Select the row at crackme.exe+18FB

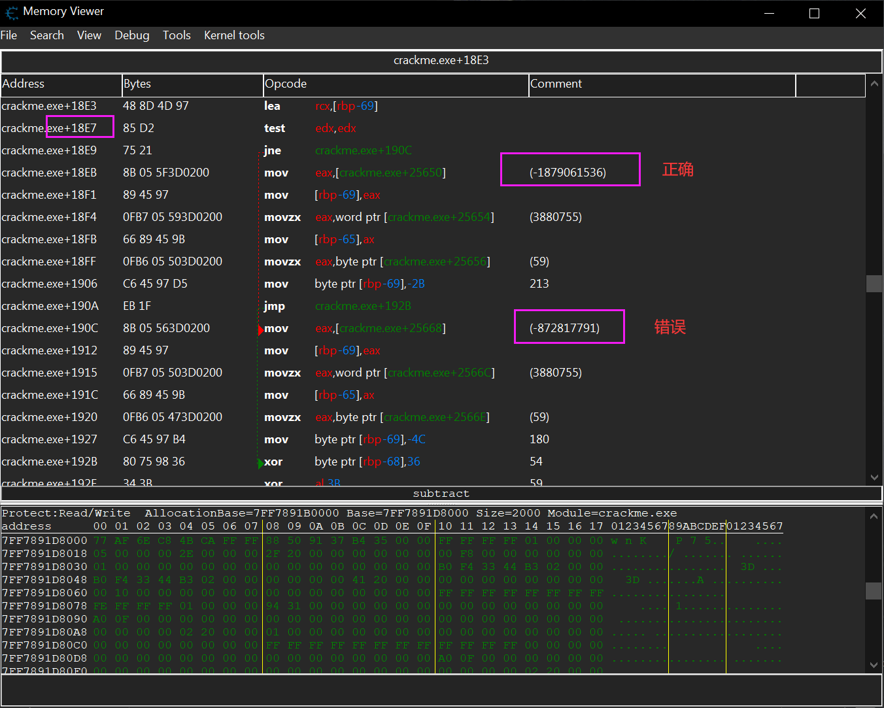point(433,239)
